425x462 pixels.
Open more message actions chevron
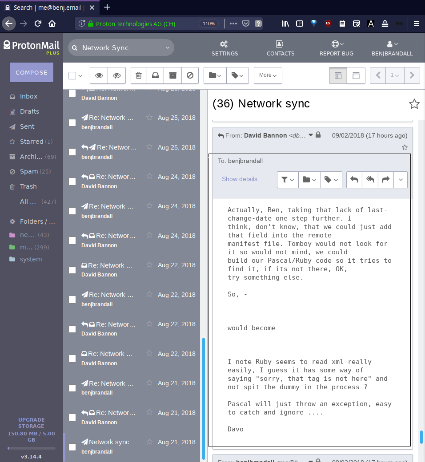click(x=401, y=179)
